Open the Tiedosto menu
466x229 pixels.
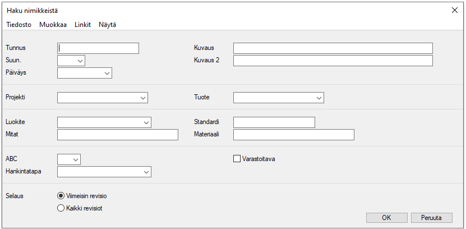19,25
